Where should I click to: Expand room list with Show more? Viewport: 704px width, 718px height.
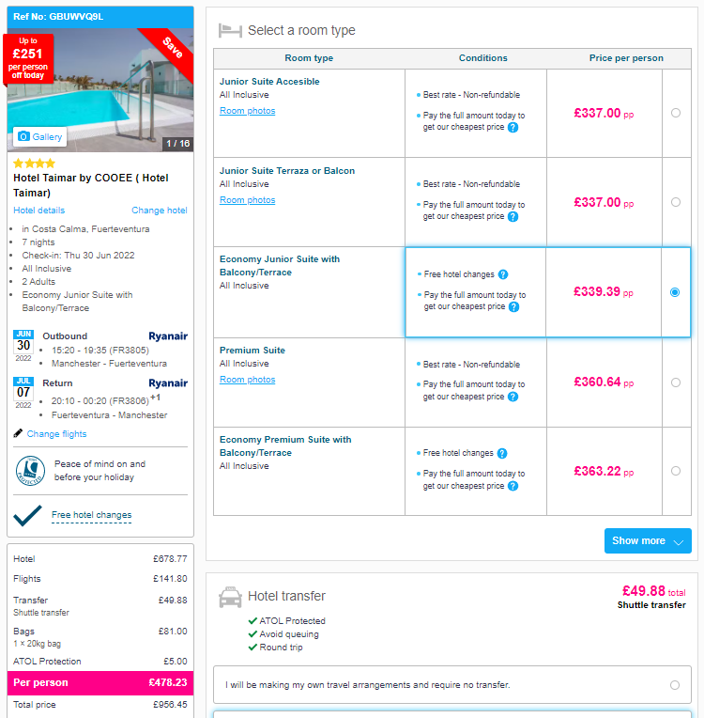tap(648, 540)
